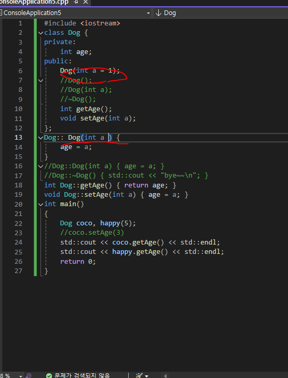This screenshot has width=288, height=378.
Task: Click on 'coco.getAge()' on line 24
Action: (139, 242)
